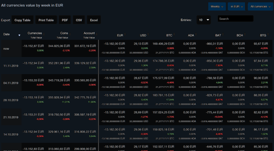
Task: Click BTC value 175.577,09 EUR
Action: click(x=163, y=78)
